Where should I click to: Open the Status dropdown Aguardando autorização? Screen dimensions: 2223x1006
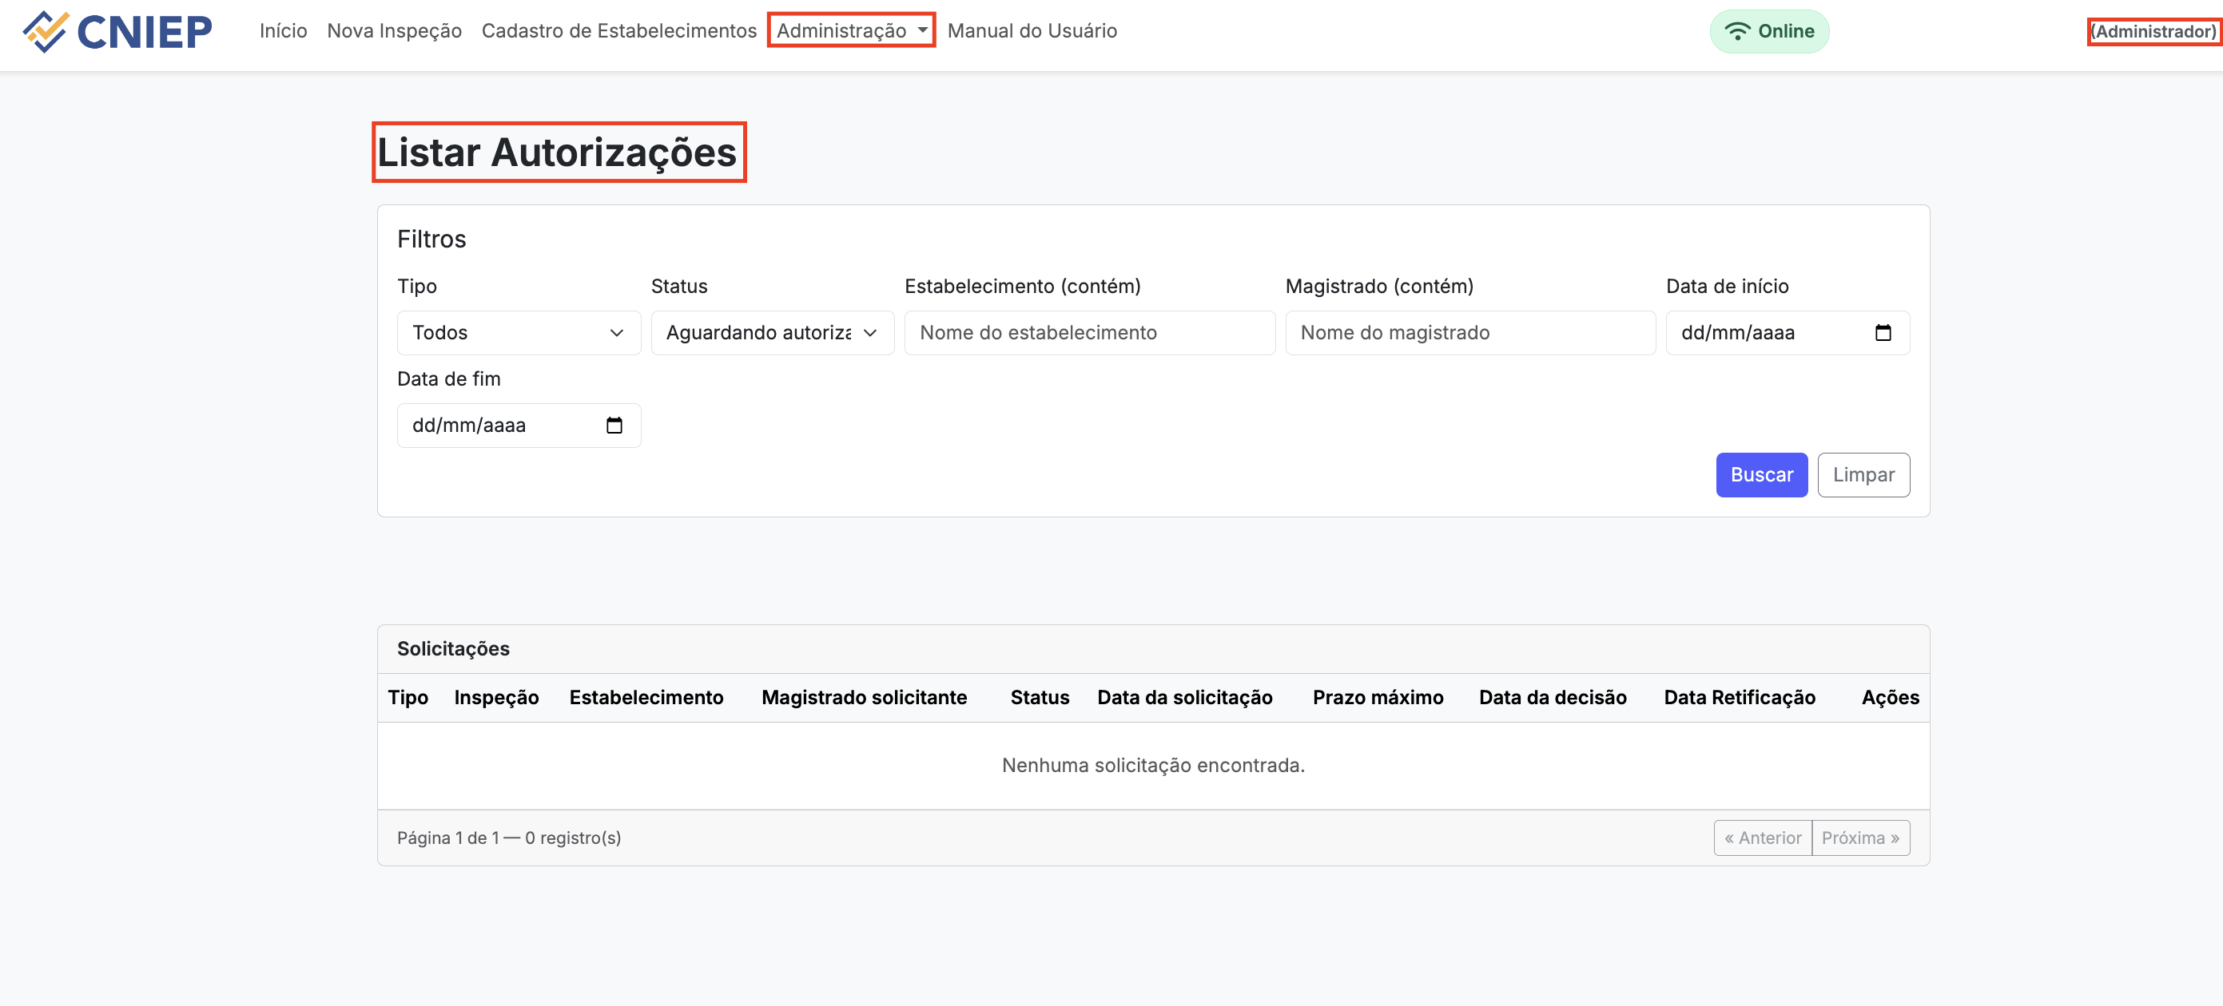[773, 333]
